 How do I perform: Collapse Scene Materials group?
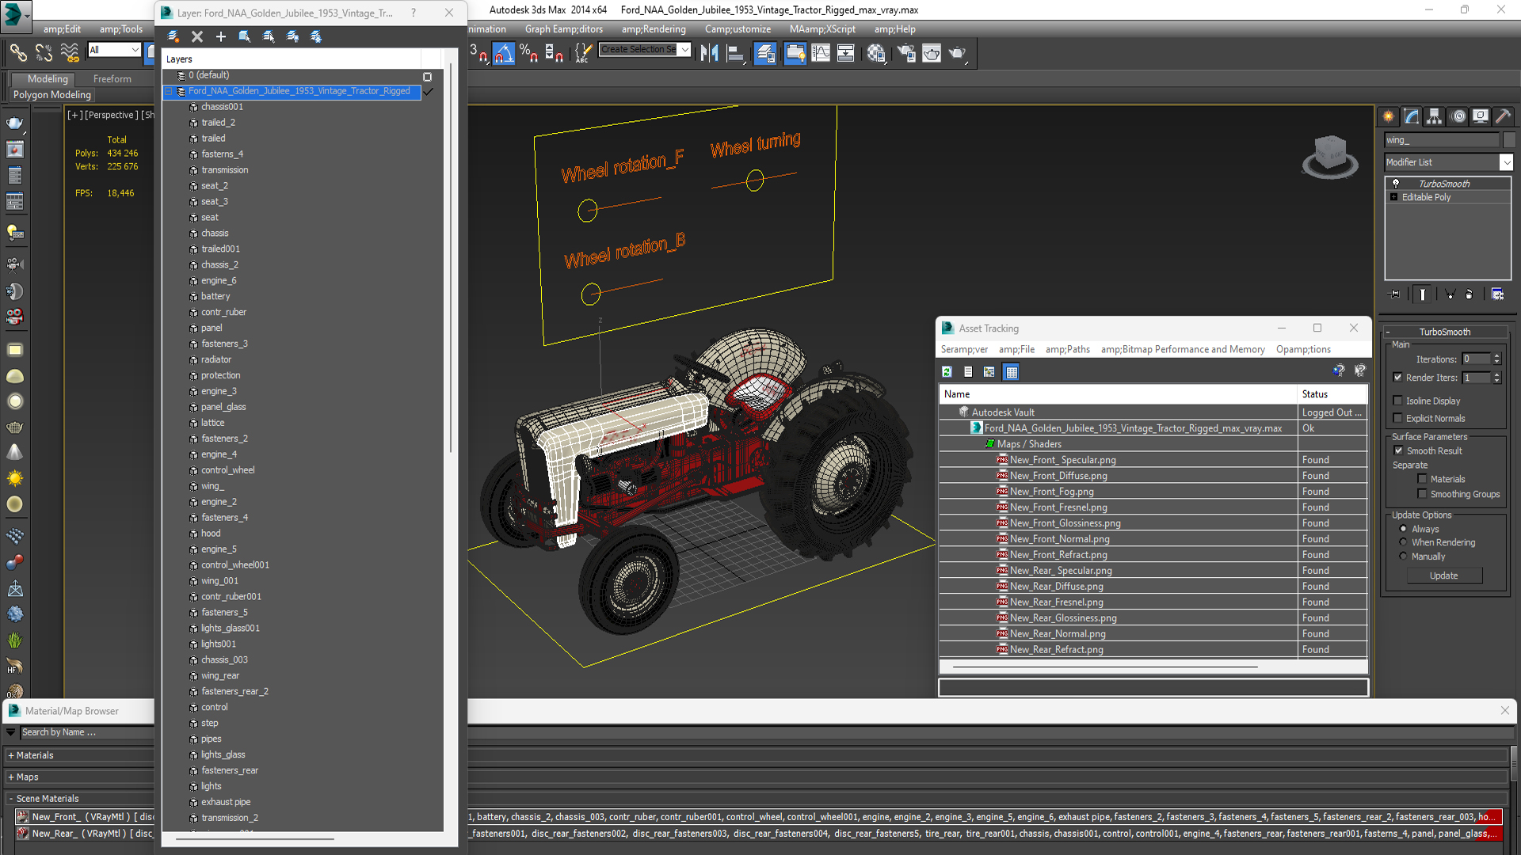(11, 799)
